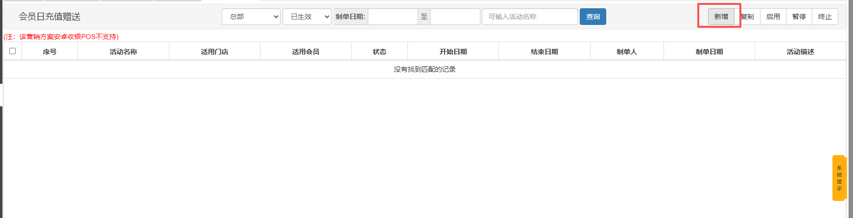The width and height of the screenshot is (853, 218).
Task: Click the 制单人 column header
Action: coord(627,52)
